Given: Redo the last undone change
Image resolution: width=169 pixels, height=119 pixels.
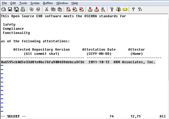Looking at the screenshot, I should [x=38, y=9].
